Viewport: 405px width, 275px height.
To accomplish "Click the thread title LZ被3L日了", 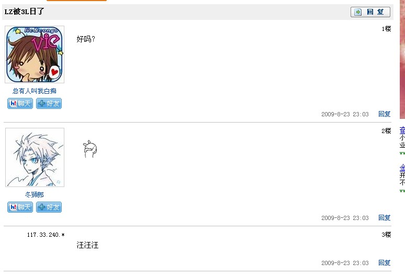I will [x=24, y=12].
